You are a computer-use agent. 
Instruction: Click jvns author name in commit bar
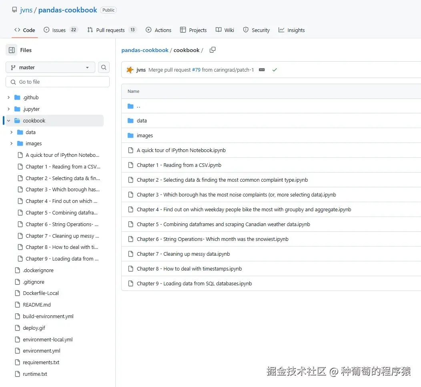(141, 70)
